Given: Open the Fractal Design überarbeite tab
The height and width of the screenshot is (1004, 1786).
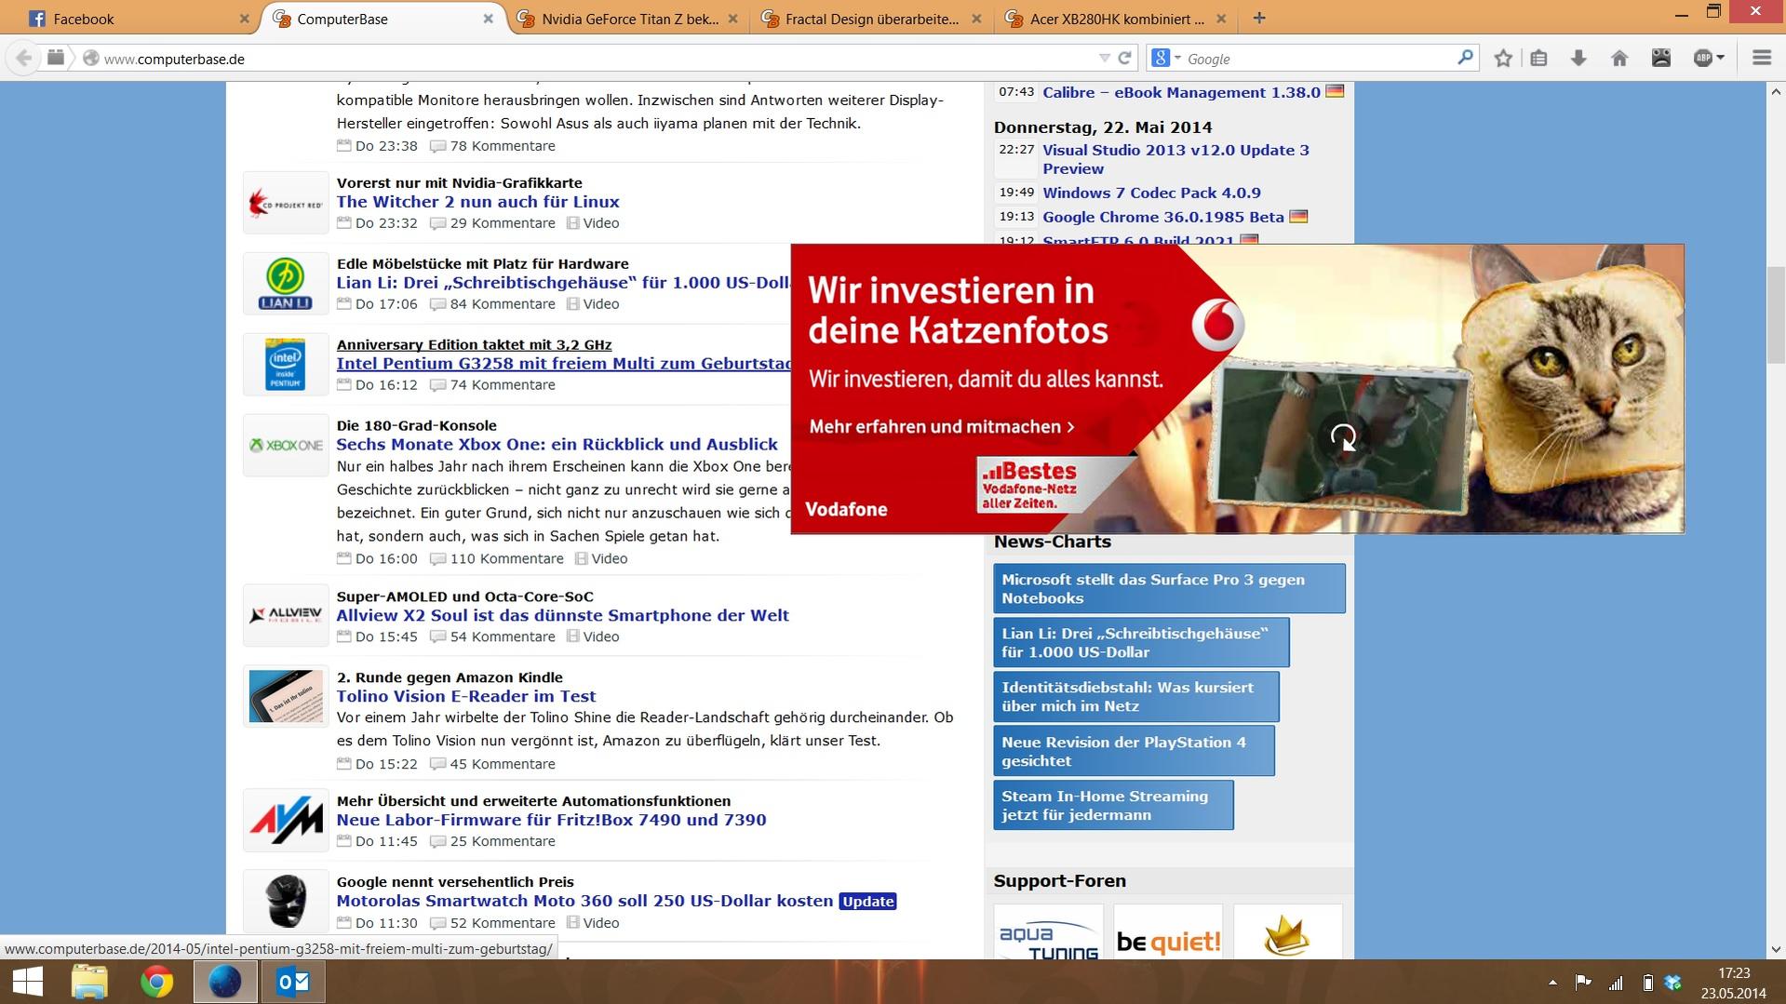Looking at the screenshot, I should pyautogui.click(x=872, y=18).
